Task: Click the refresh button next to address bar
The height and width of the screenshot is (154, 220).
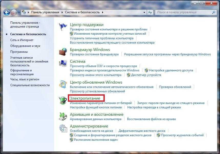Action: point(150,12)
